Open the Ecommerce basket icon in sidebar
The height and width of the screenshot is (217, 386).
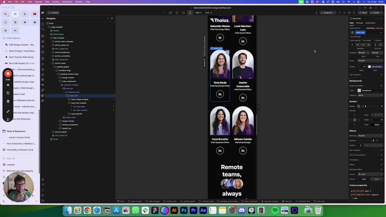(x=43, y=74)
